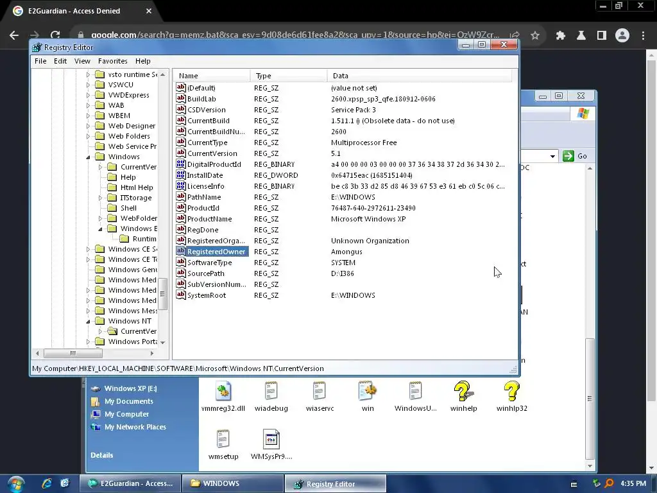
Task: Reload the Chrome page
Action: (x=55, y=35)
